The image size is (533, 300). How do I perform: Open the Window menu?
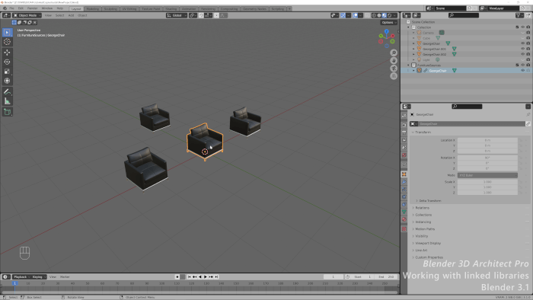47,8
